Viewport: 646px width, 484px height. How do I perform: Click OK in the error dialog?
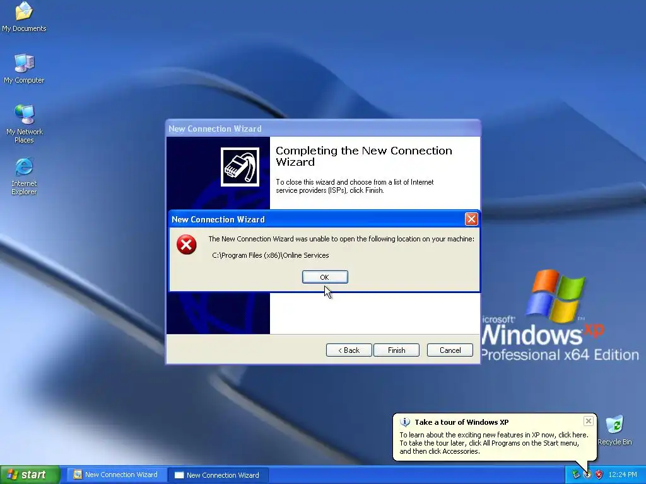[325, 277]
